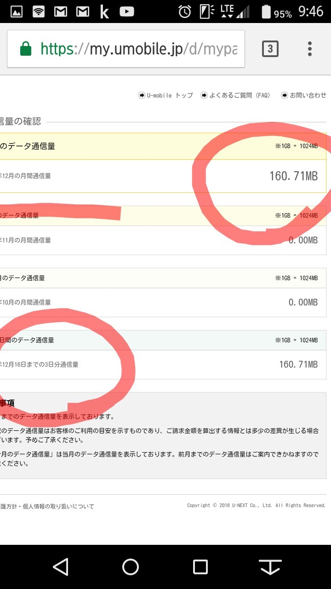Tap the Wi-Fi status bar icon
The width and height of the screenshot is (331, 589).
[39, 12]
